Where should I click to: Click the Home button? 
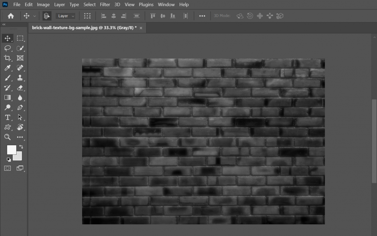click(x=11, y=16)
